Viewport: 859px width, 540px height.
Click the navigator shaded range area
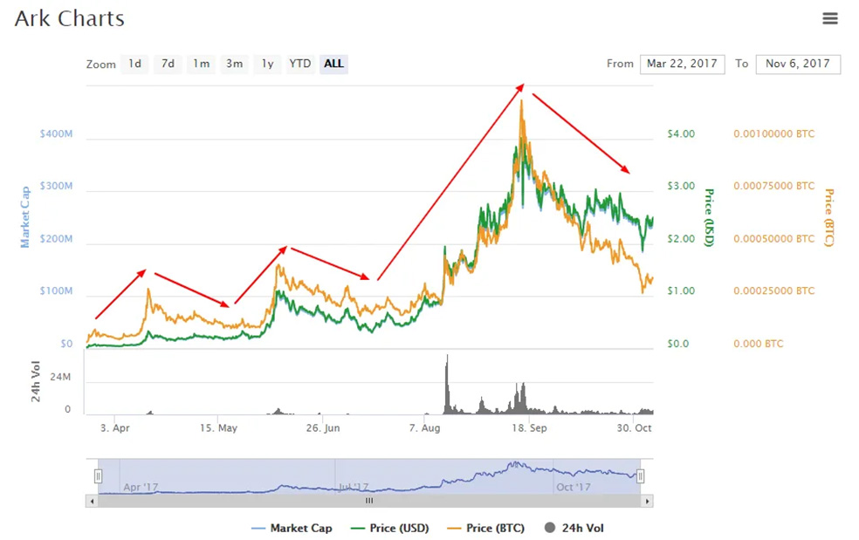click(369, 476)
